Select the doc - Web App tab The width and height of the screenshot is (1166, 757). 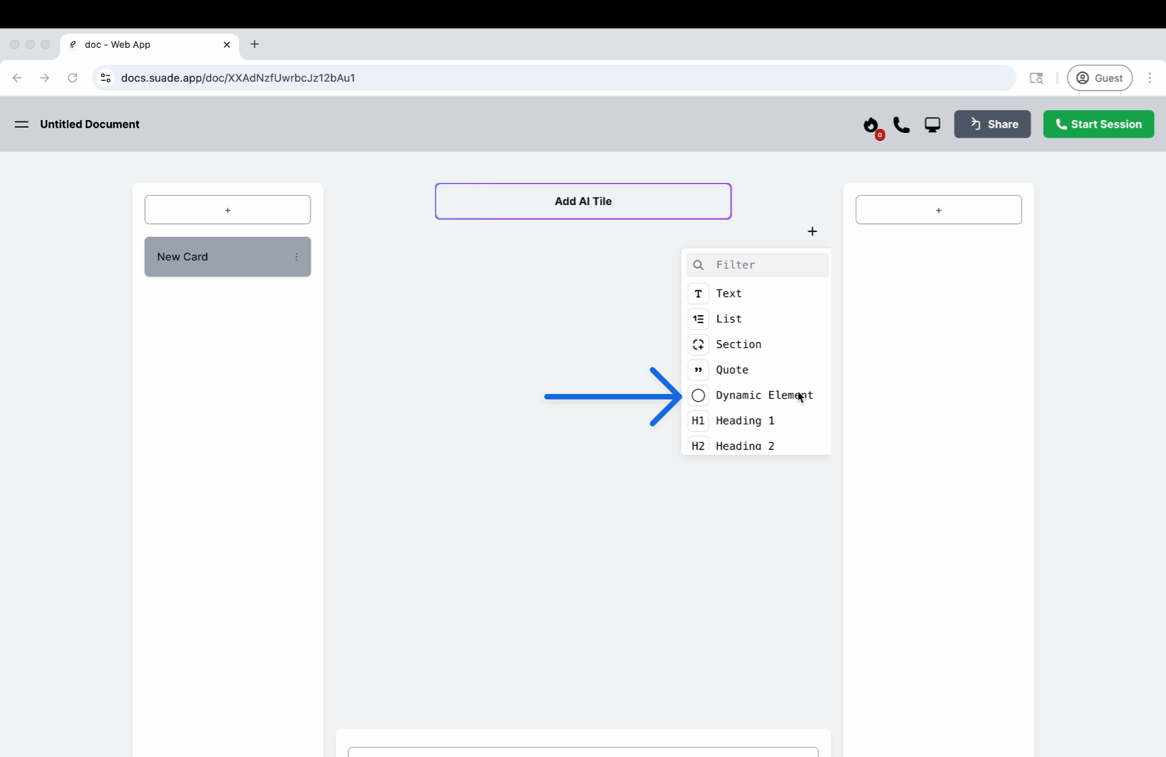point(149,45)
